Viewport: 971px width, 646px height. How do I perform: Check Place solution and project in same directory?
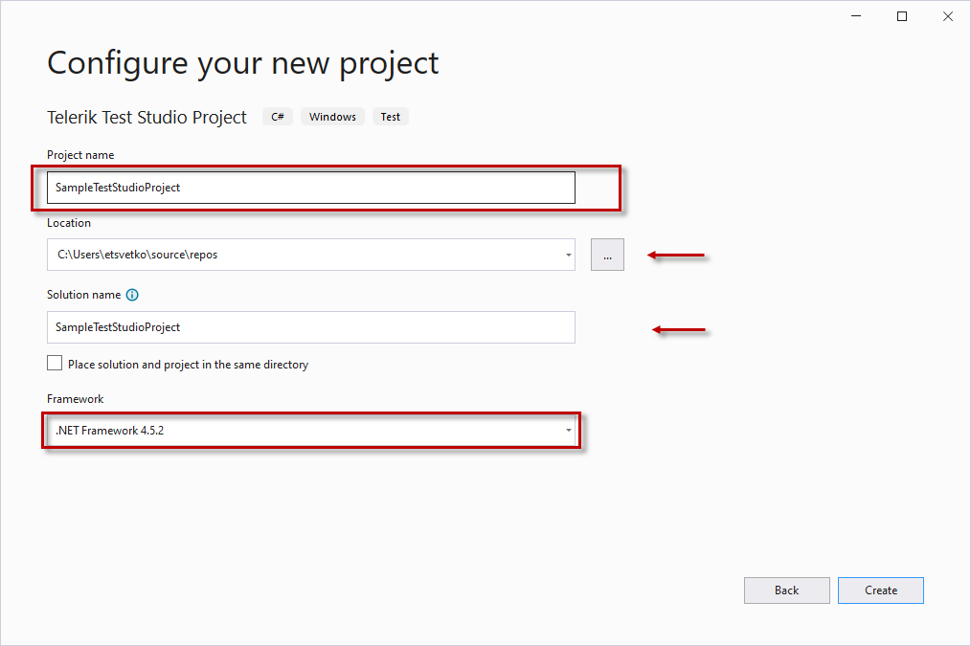pyautogui.click(x=55, y=364)
